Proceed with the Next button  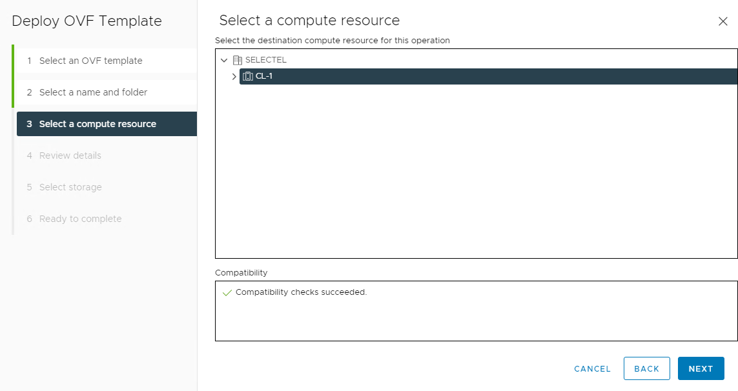pos(701,368)
